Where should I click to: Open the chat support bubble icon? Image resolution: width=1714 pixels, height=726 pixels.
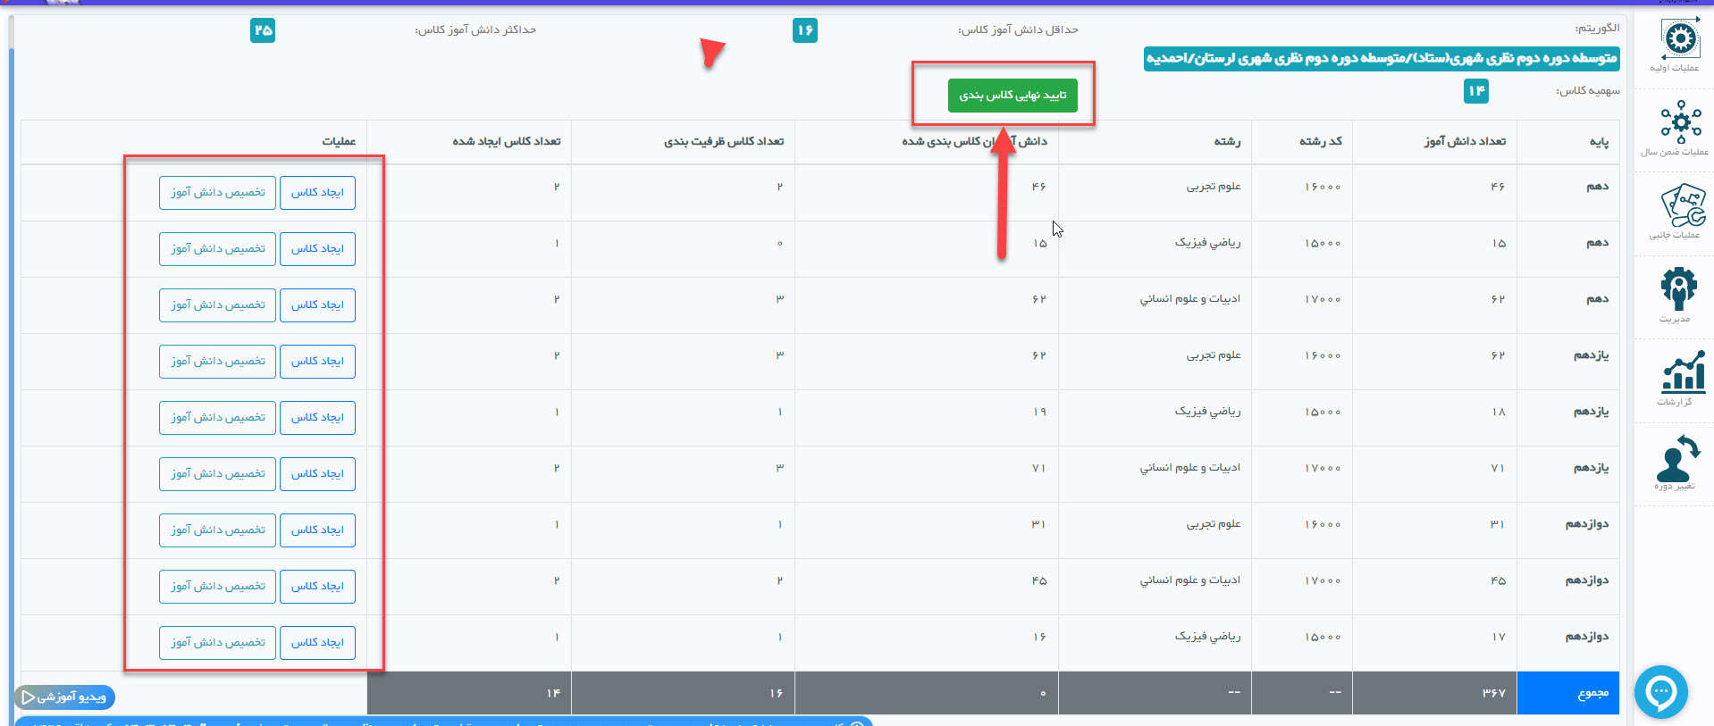(x=1660, y=691)
